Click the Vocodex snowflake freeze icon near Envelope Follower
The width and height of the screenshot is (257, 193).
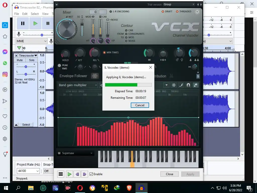[95, 76]
